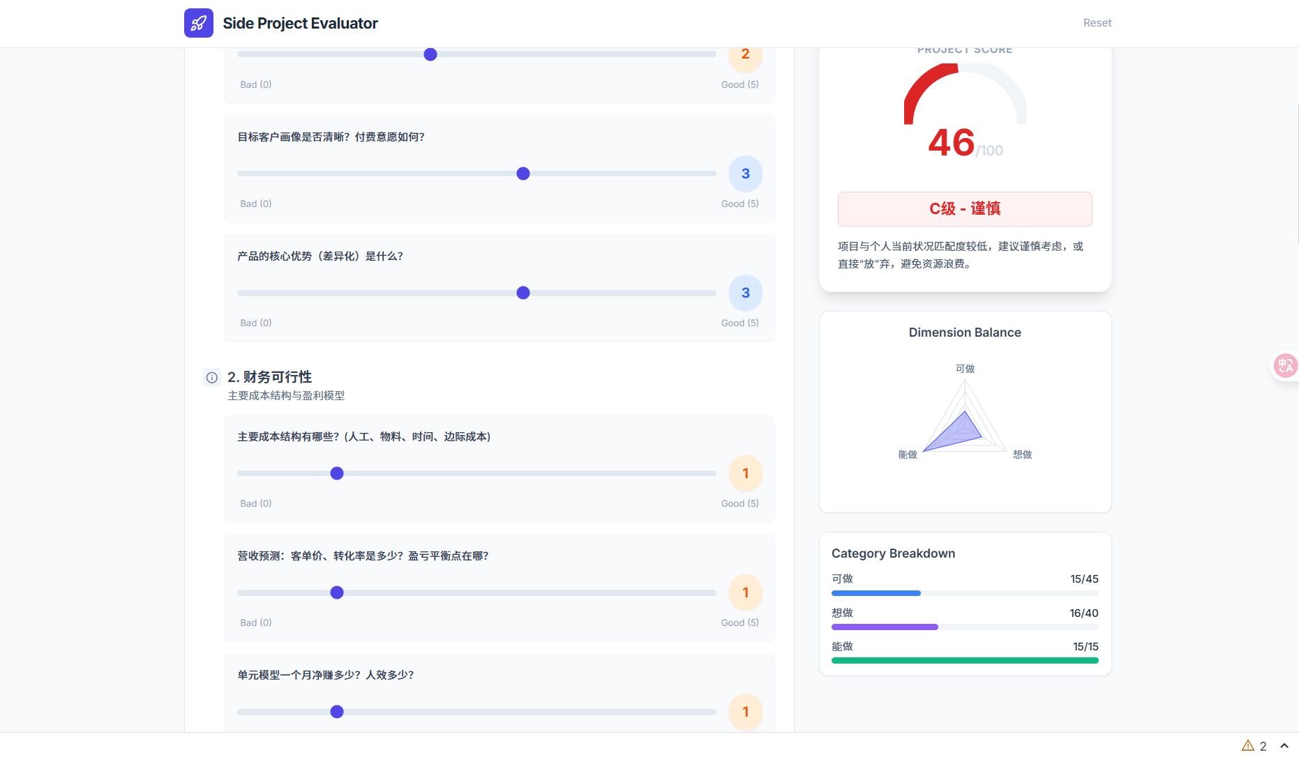Click the C级 - 谨慎 rating badge

pos(965,209)
